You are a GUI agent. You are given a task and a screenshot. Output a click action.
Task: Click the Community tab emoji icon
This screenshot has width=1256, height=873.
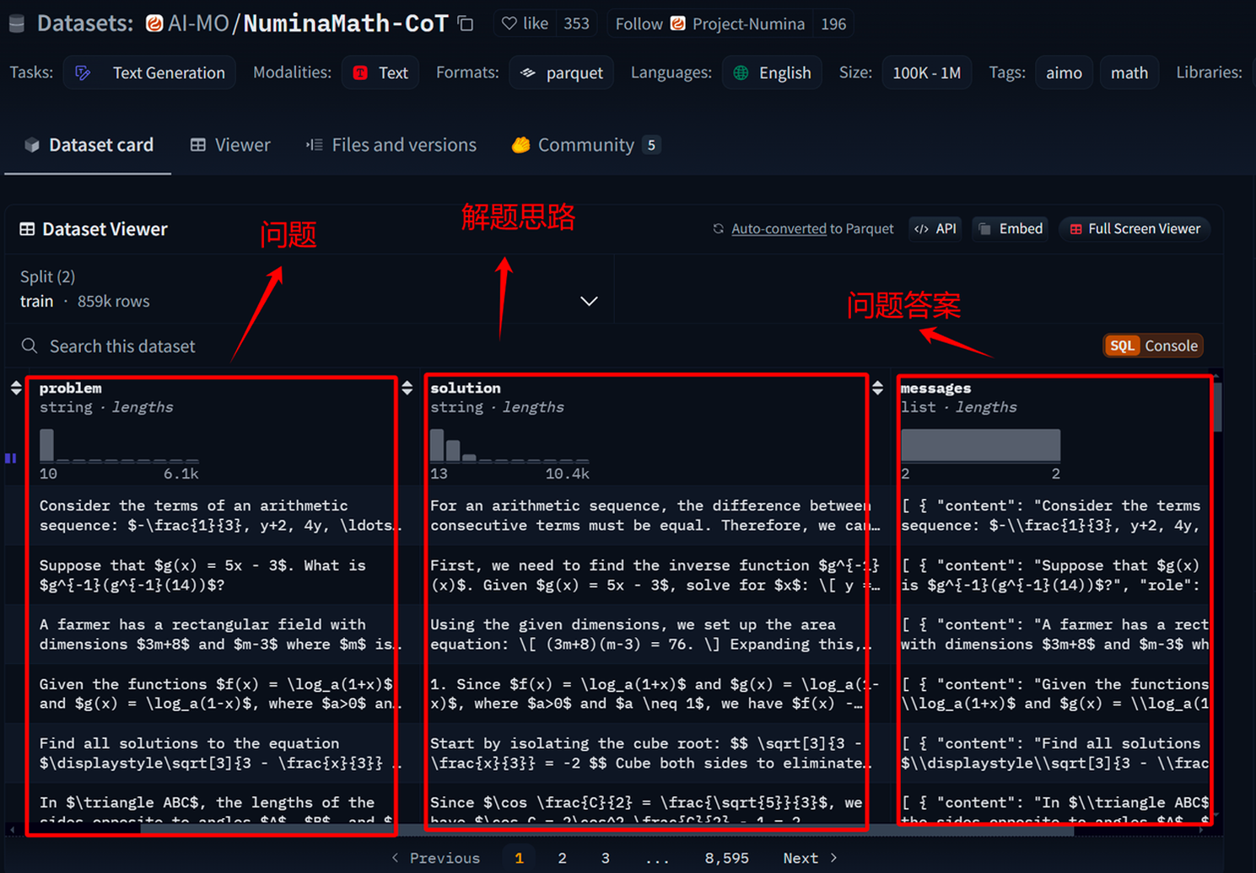pyautogui.click(x=520, y=145)
